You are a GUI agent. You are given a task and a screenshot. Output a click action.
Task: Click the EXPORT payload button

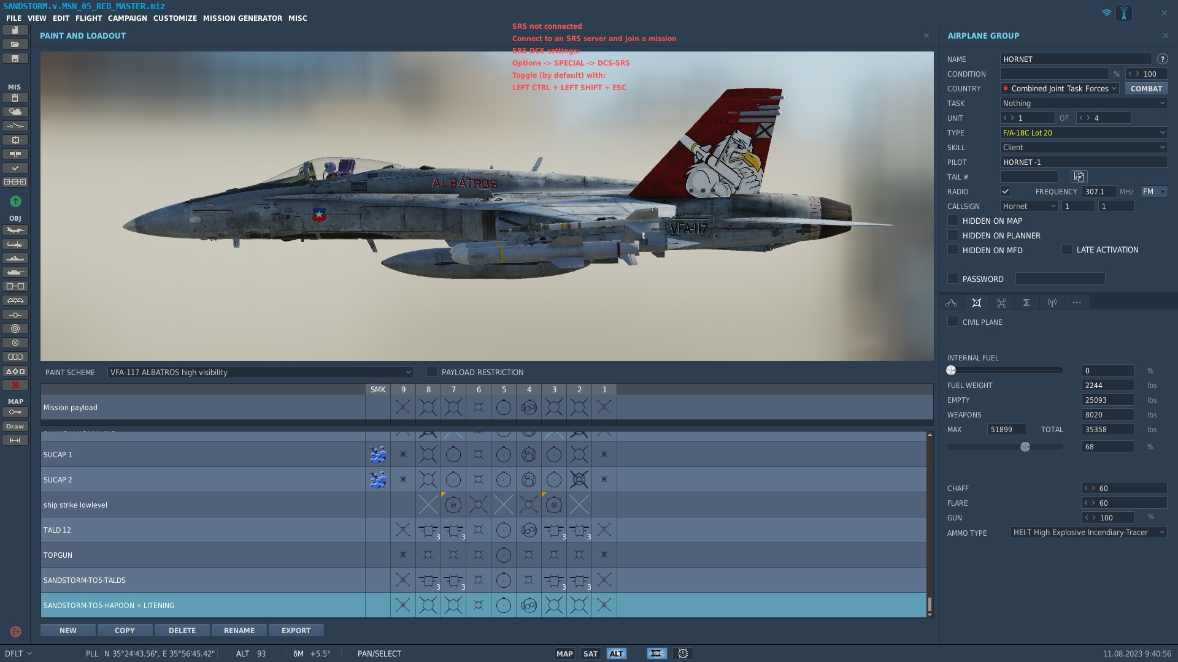coord(296,631)
